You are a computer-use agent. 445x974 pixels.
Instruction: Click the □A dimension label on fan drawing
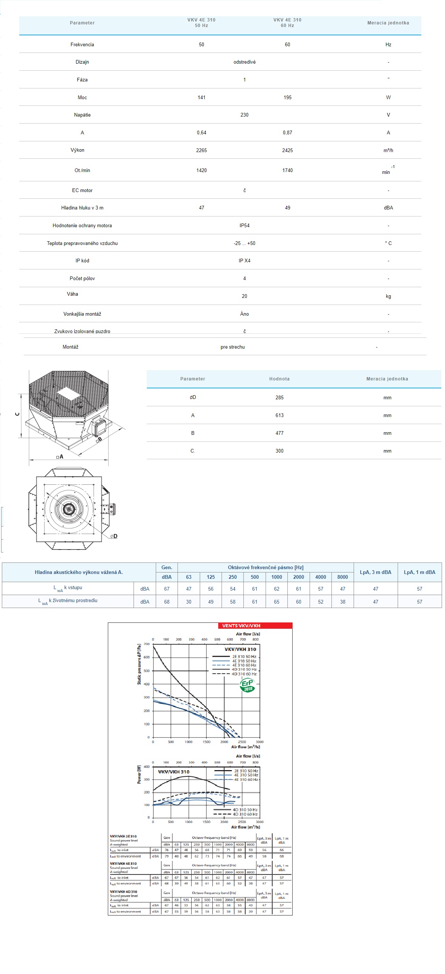[60, 457]
